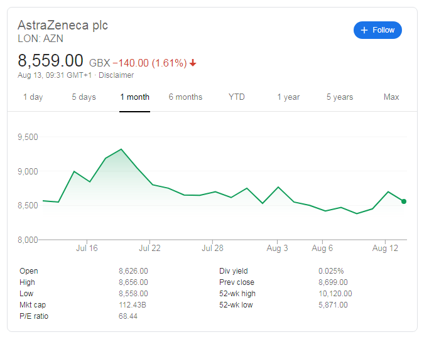The width and height of the screenshot is (429, 337).
Task: Click the red down arrow price indicator
Action: click(x=193, y=63)
